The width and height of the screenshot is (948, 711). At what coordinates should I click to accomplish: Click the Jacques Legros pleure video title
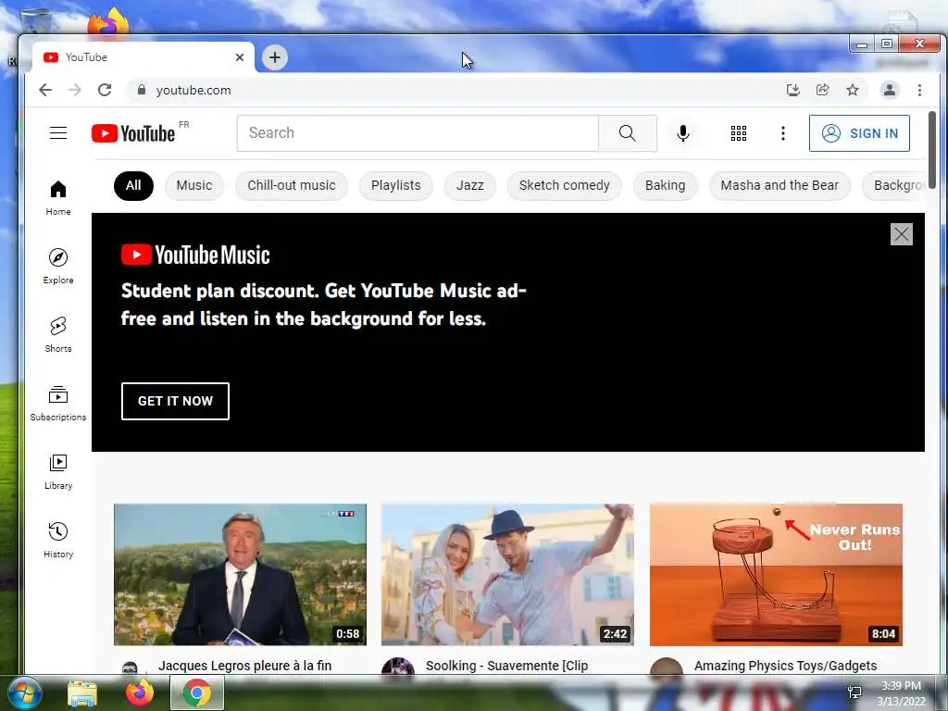(244, 666)
